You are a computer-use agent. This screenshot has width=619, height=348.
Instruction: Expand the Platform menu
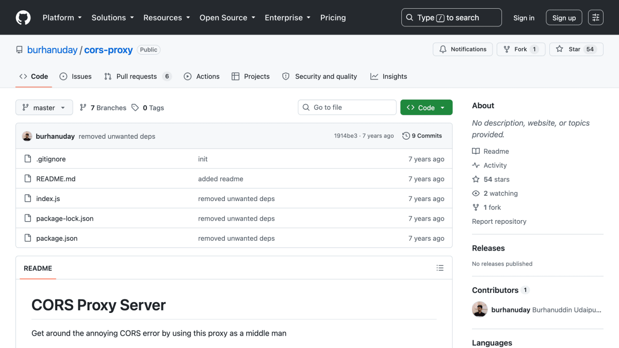click(62, 18)
